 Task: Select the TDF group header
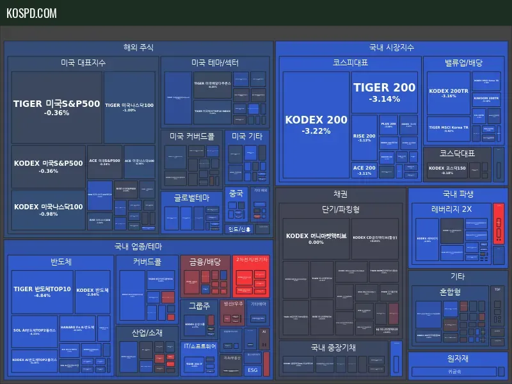point(497,289)
